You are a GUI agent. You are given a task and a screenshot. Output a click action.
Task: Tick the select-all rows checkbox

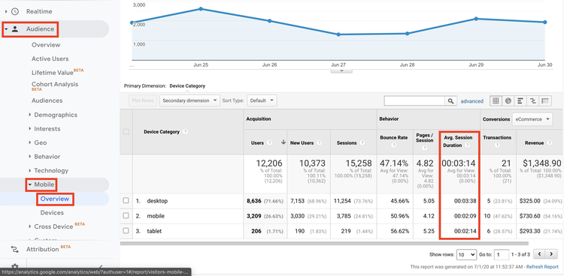click(x=126, y=132)
